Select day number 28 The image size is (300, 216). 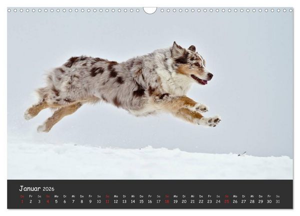pyautogui.click(x=252, y=201)
